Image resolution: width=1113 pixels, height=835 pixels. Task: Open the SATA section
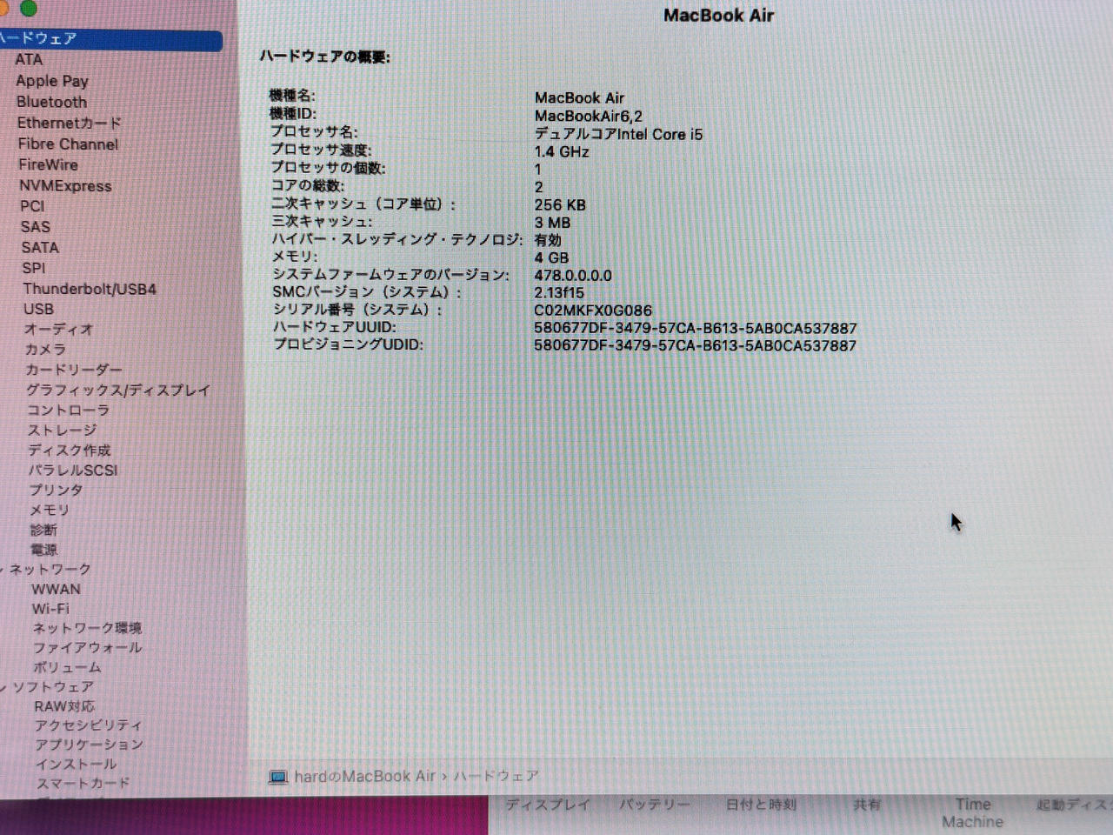click(40, 247)
